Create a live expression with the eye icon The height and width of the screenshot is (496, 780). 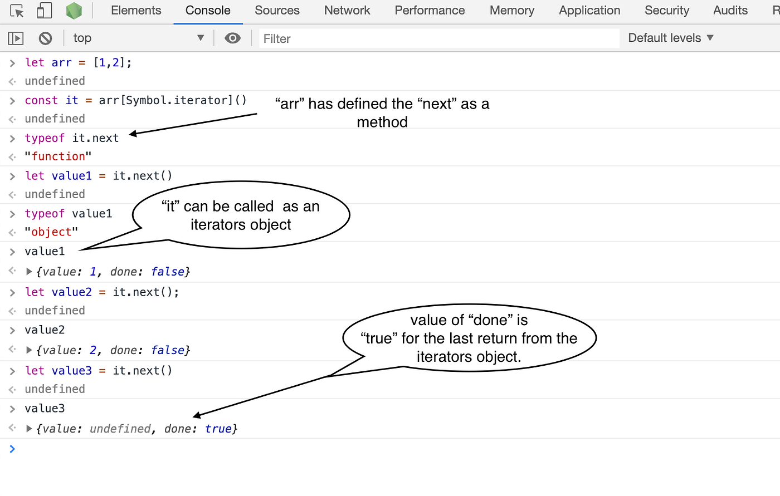pos(233,38)
